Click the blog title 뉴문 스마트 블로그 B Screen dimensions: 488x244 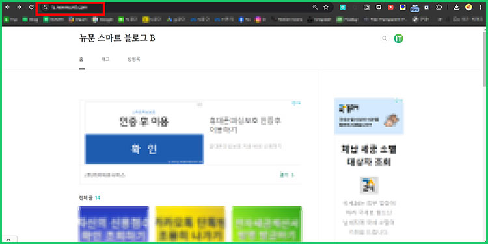point(117,38)
